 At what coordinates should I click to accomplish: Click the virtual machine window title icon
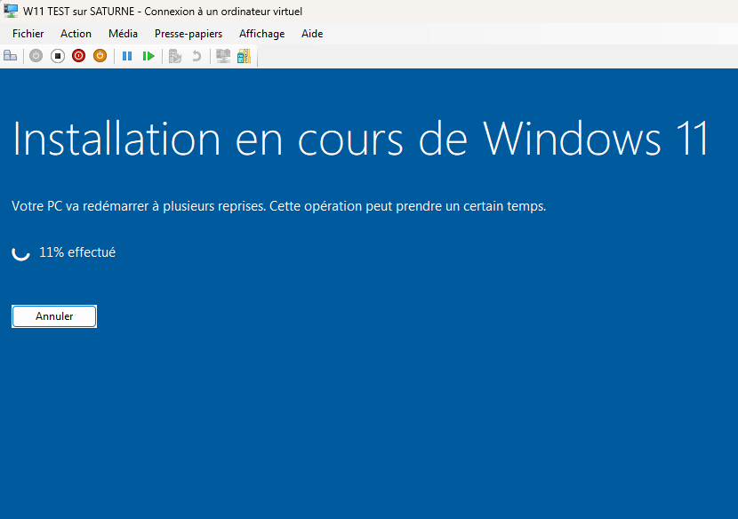tap(11, 12)
